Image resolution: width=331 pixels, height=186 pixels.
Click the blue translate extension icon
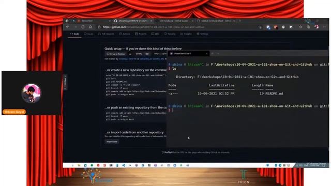[x=268, y=27]
